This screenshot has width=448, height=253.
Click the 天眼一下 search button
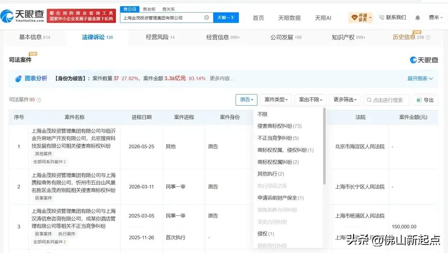pyautogui.click(x=226, y=18)
